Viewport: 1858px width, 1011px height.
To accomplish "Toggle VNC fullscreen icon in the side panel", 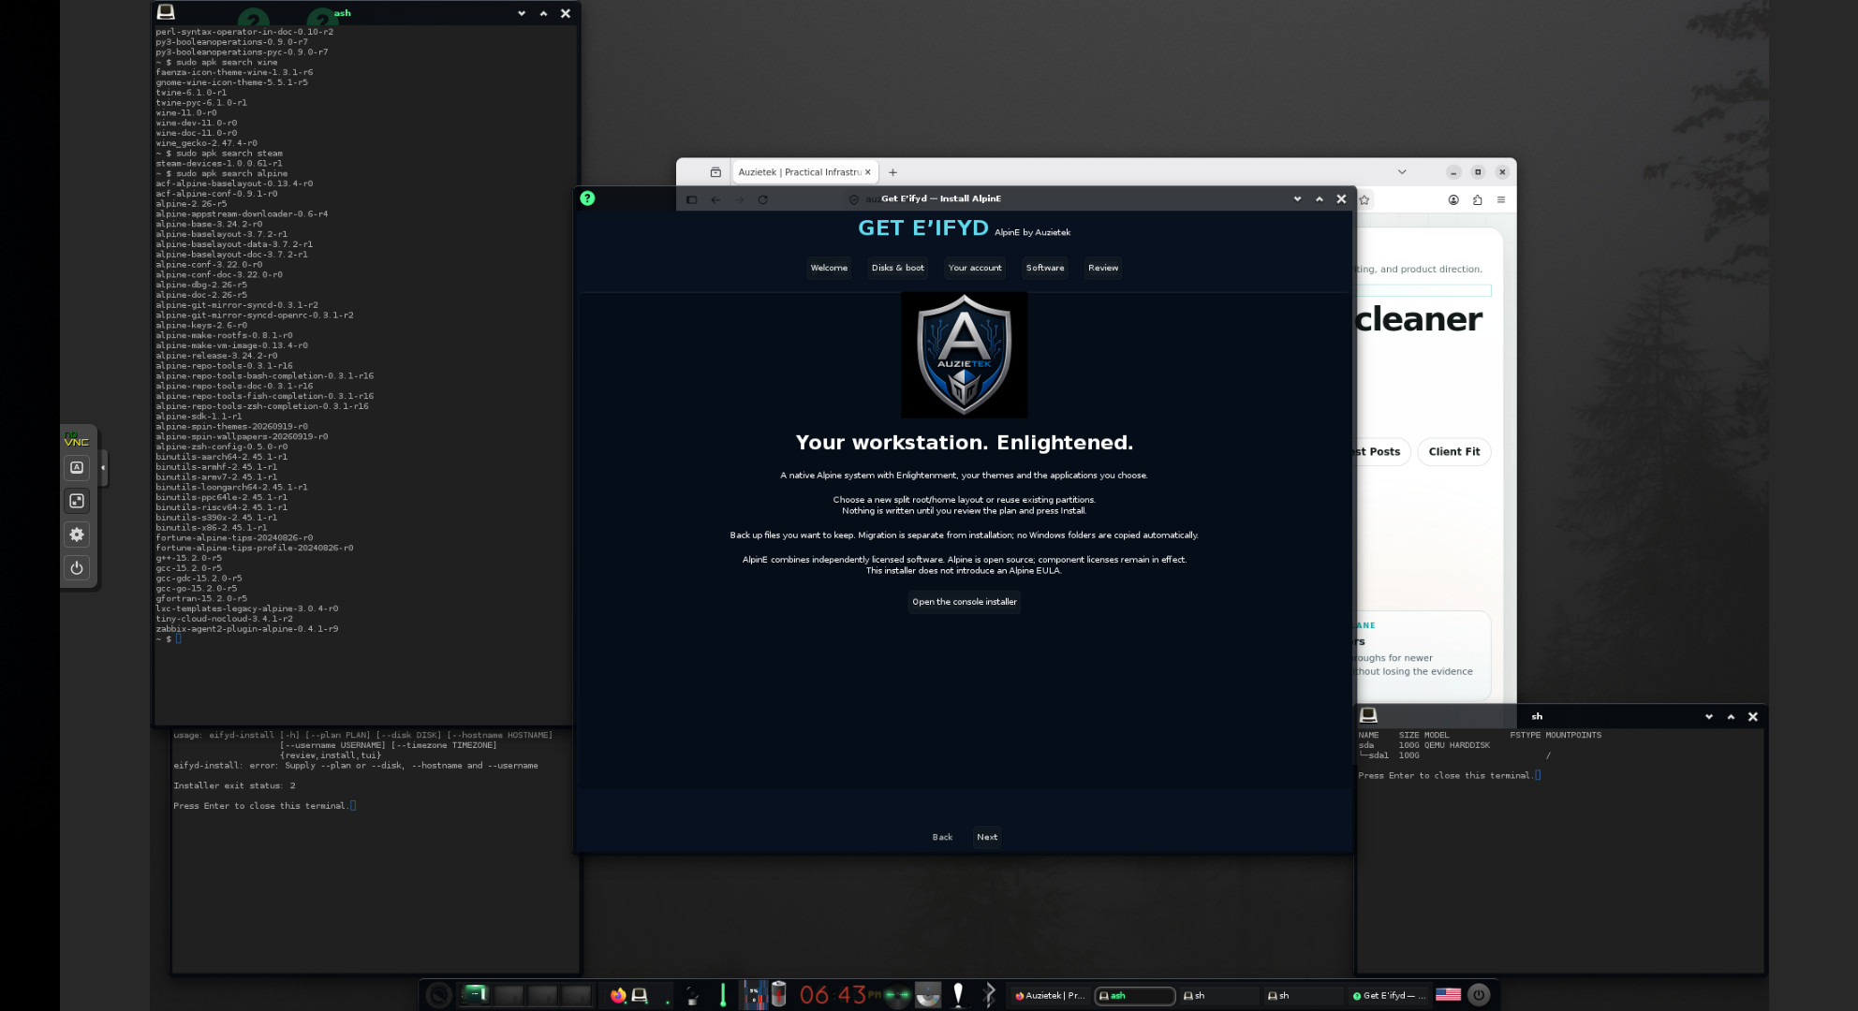I will (x=77, y=501).
